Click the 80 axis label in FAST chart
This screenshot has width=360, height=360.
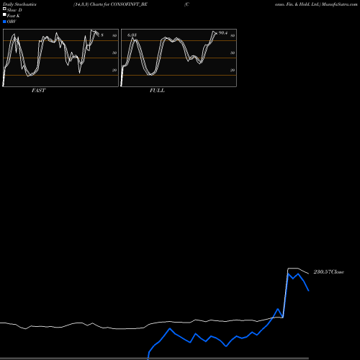point(114,35)
